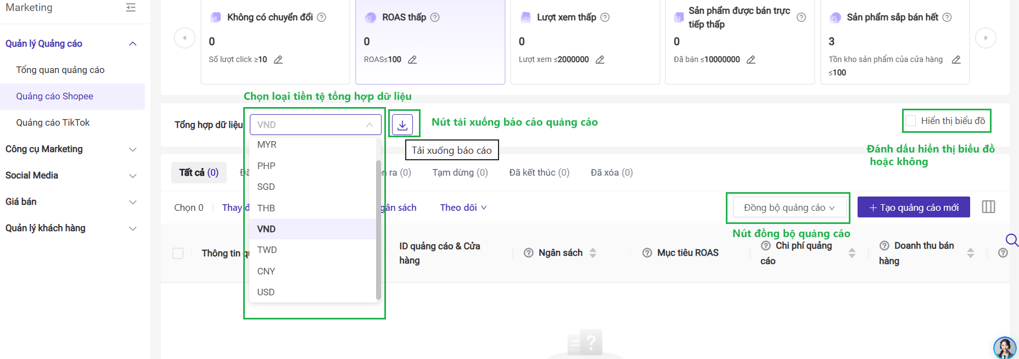Open Quảng cáo TikTok in sidebar
Image resolution: width=1019 pixels, height=359 pixels.
point(53,122)
